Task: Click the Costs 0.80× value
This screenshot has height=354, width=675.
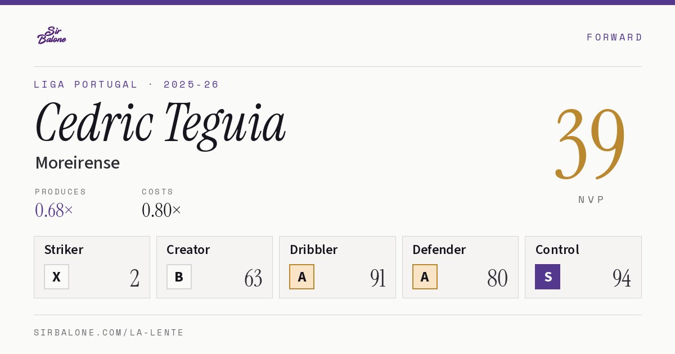Action: pyautogui.click(x=161, y=210)
